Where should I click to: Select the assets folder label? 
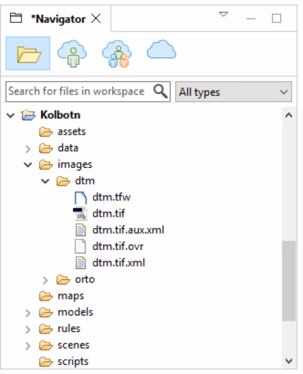pos(72,132)
